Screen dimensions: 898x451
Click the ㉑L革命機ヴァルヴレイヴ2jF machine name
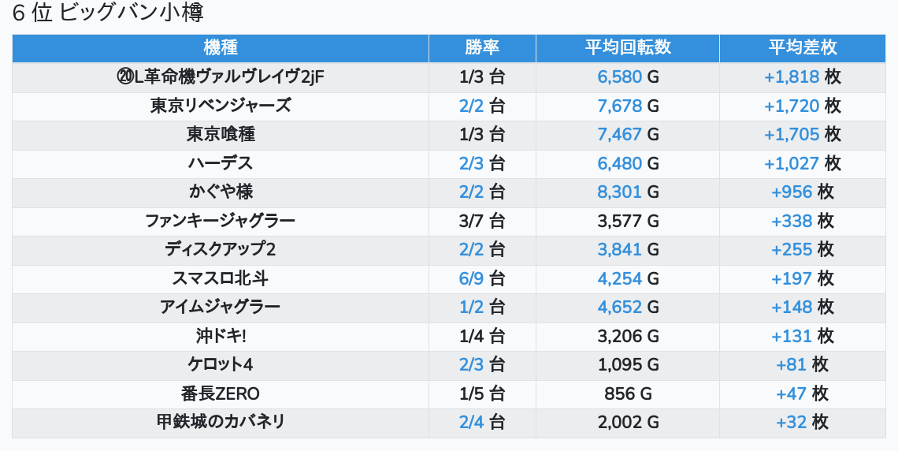221,77
